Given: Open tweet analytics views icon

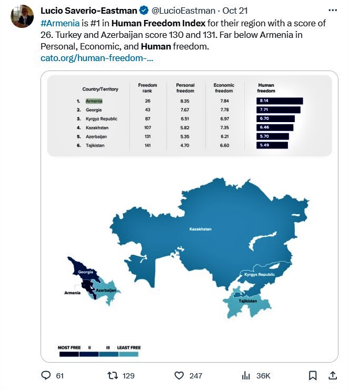Looking at the screenshot, I should click(246, 375).
